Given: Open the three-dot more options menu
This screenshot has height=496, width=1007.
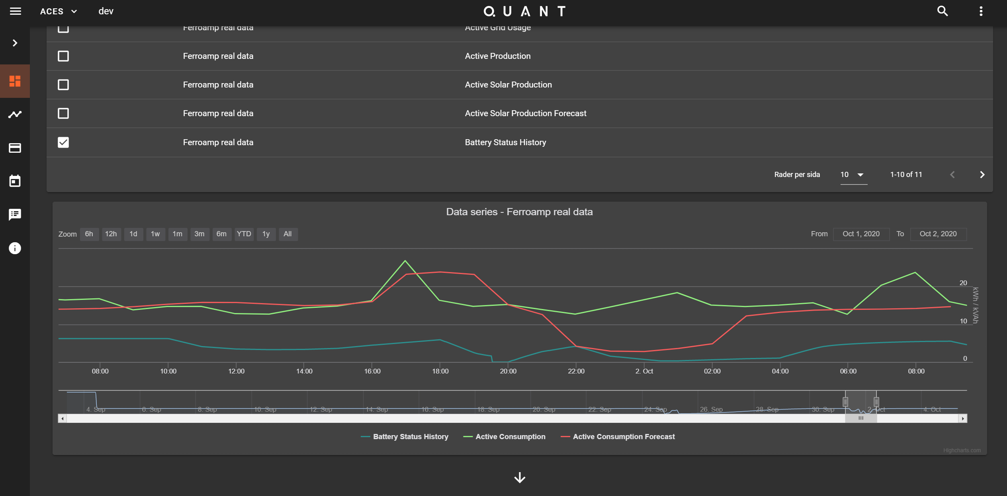Looking at the screenshot, I should click(981, 11).
